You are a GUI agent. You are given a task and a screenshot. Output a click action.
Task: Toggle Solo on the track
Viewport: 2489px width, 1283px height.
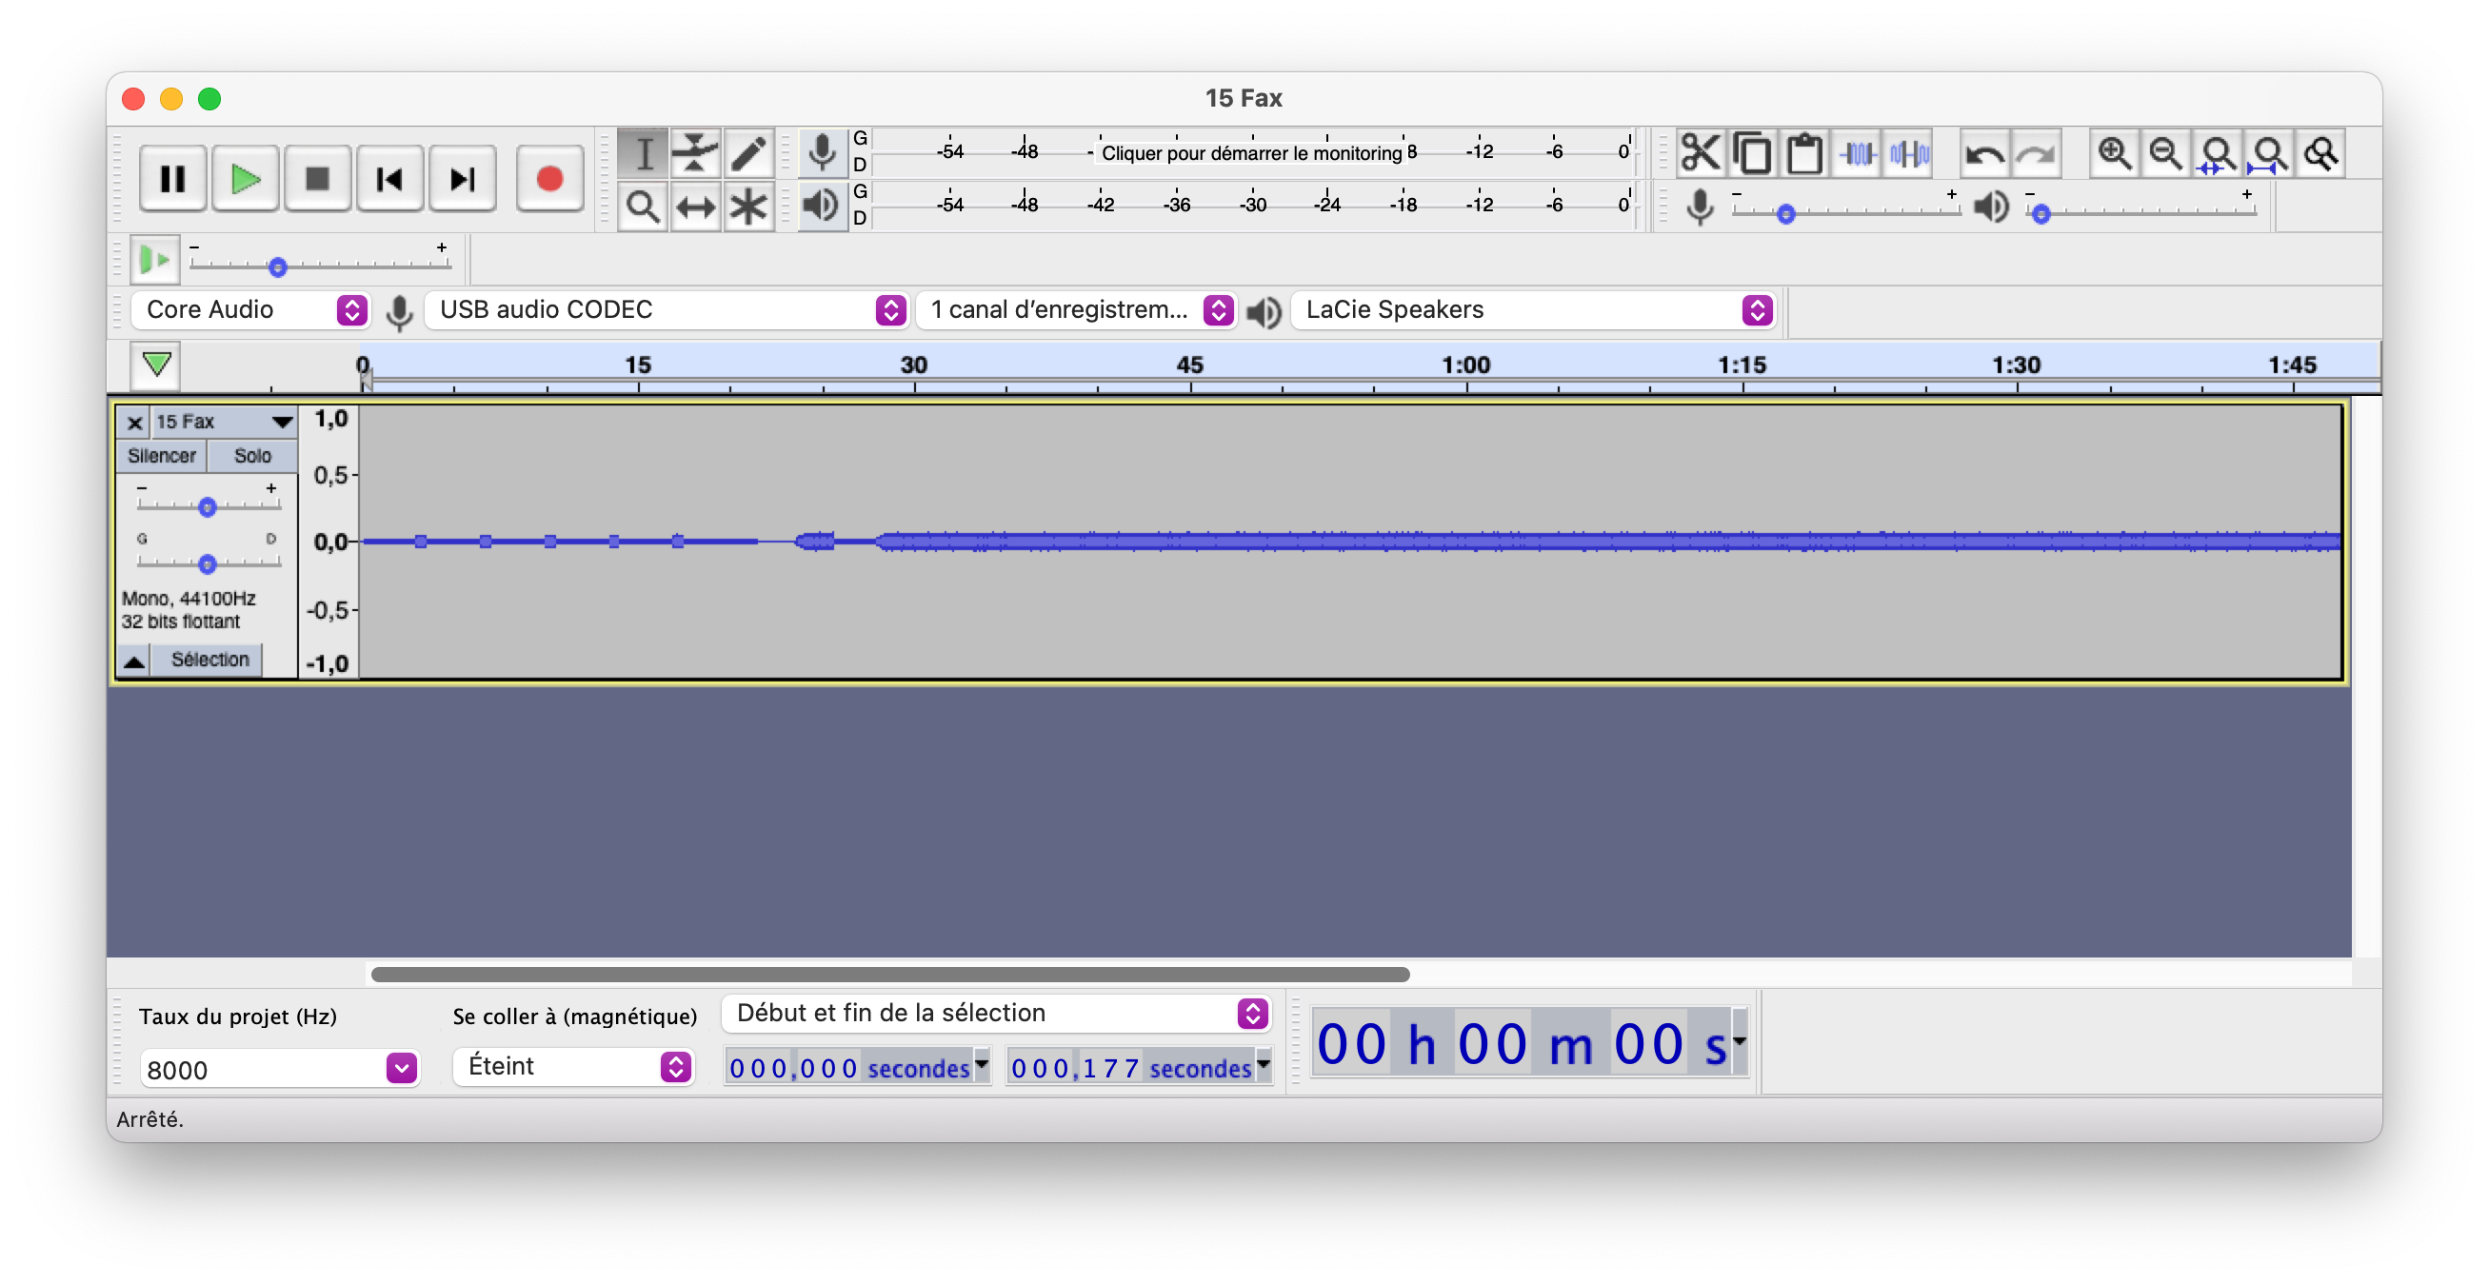pyautogui.click(x=252, y=456)
